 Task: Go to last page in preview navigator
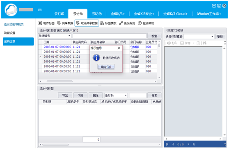click(x=194, y=144)
